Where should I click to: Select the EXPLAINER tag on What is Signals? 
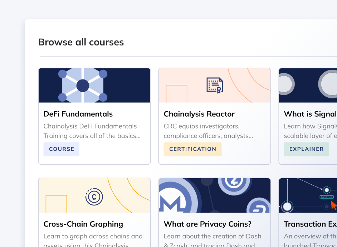point(306,149)
